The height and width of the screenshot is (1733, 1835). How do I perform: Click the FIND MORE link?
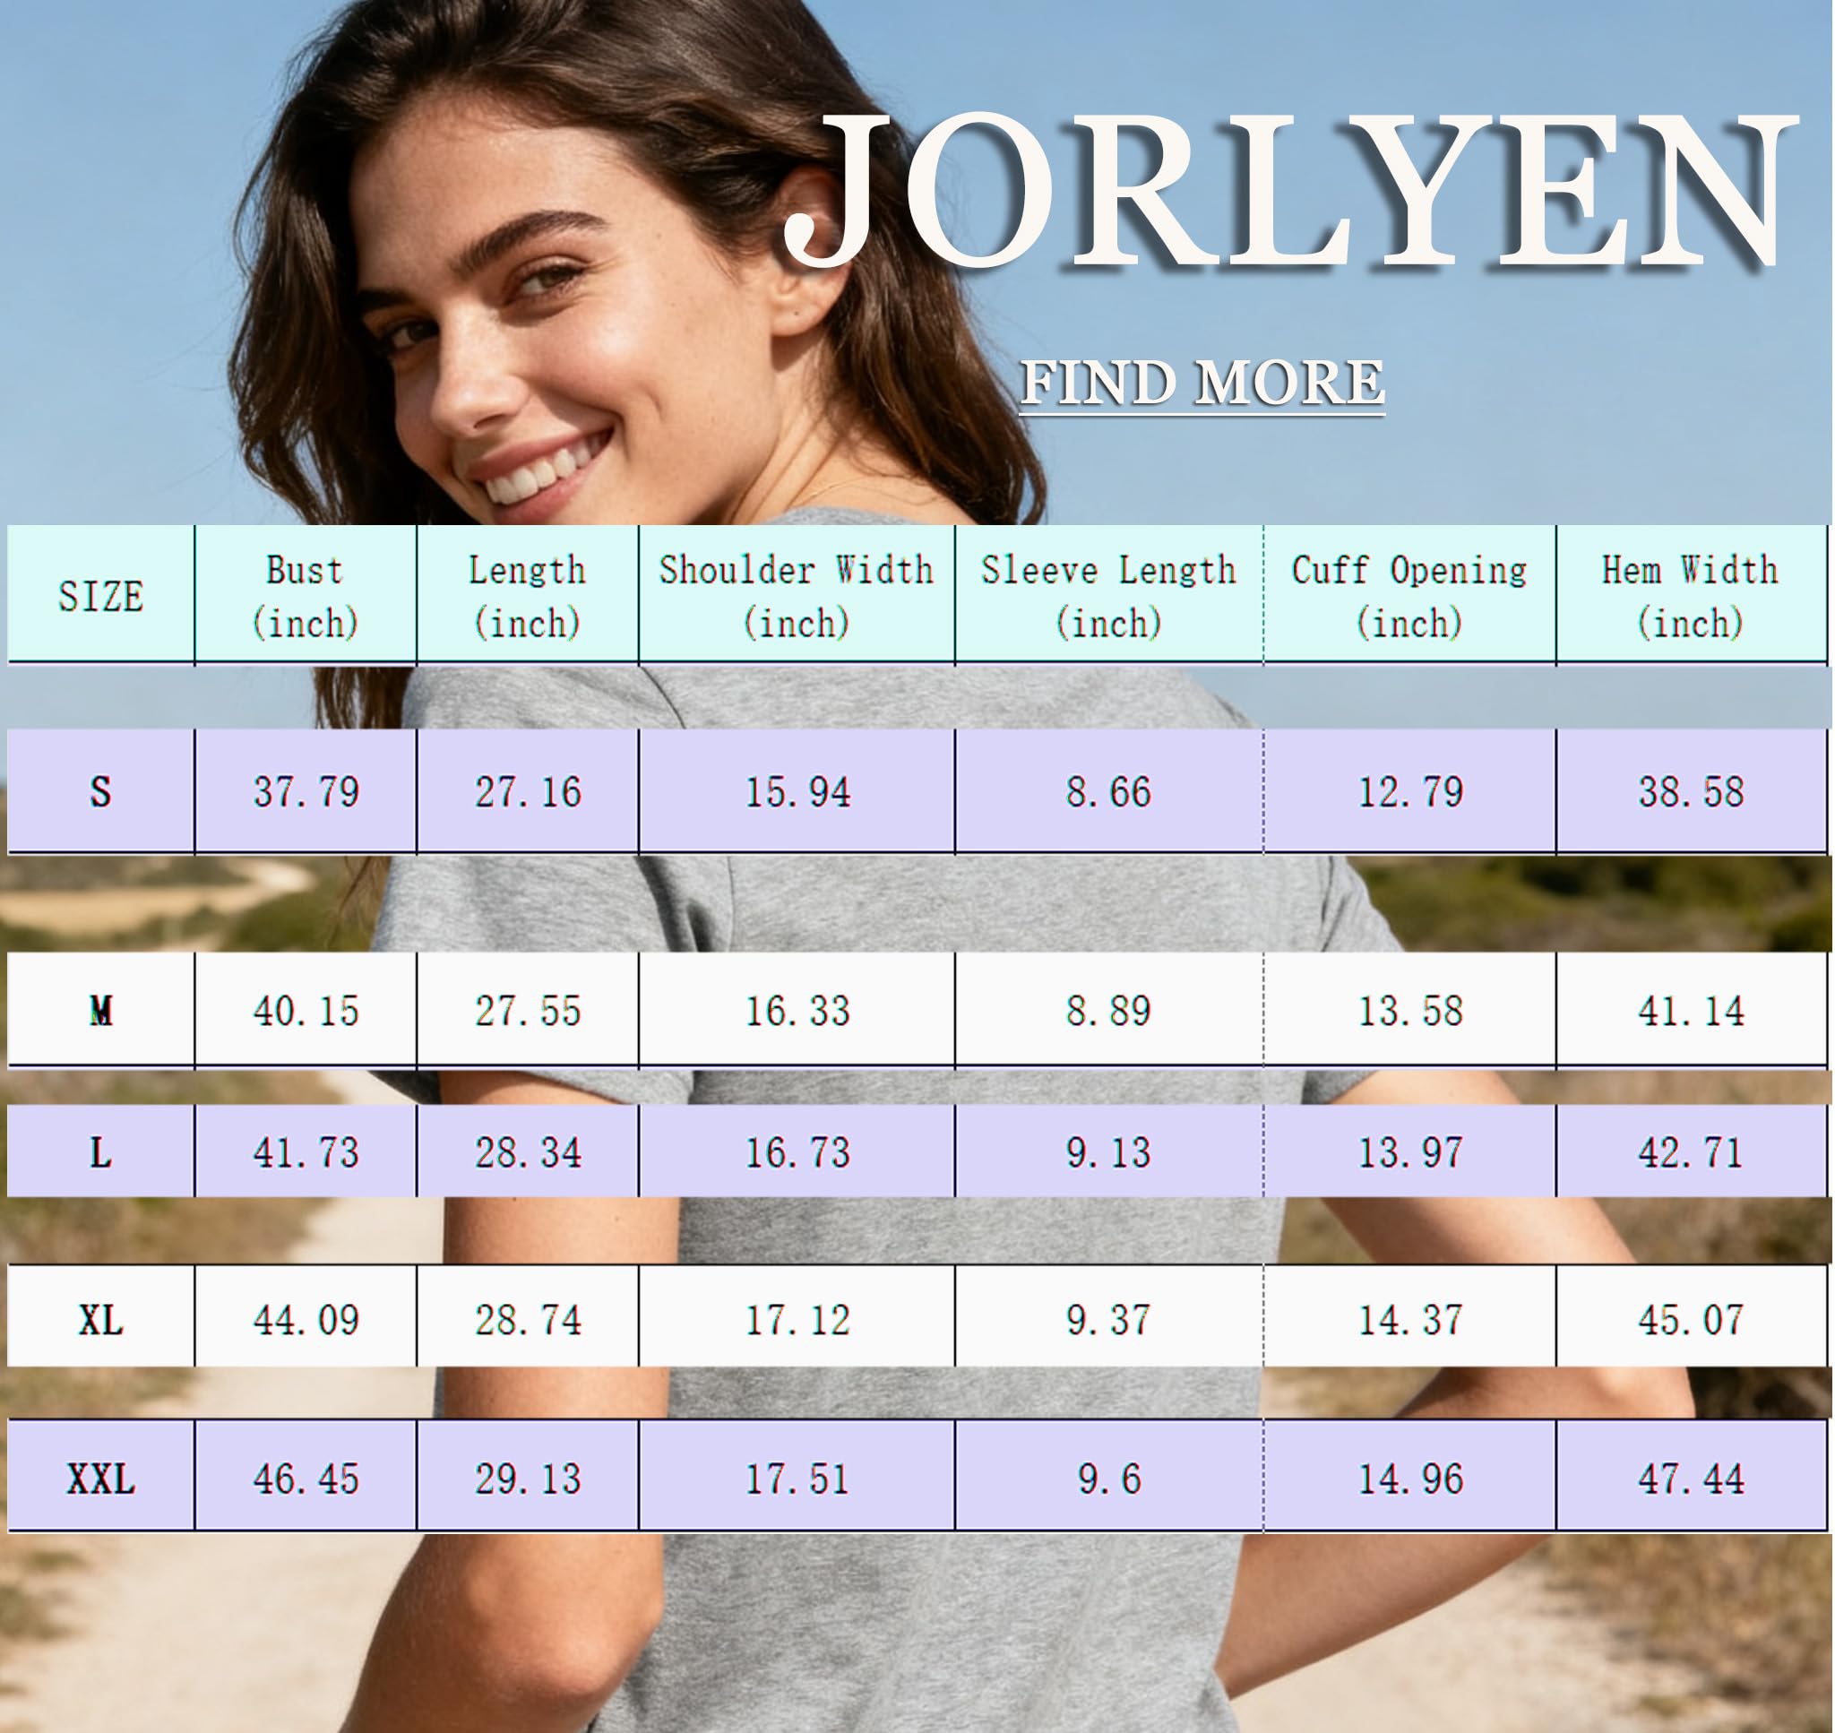[x=1202, y=383]
